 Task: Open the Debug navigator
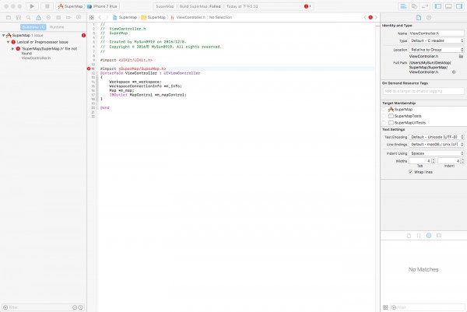(x=58, y=18)
